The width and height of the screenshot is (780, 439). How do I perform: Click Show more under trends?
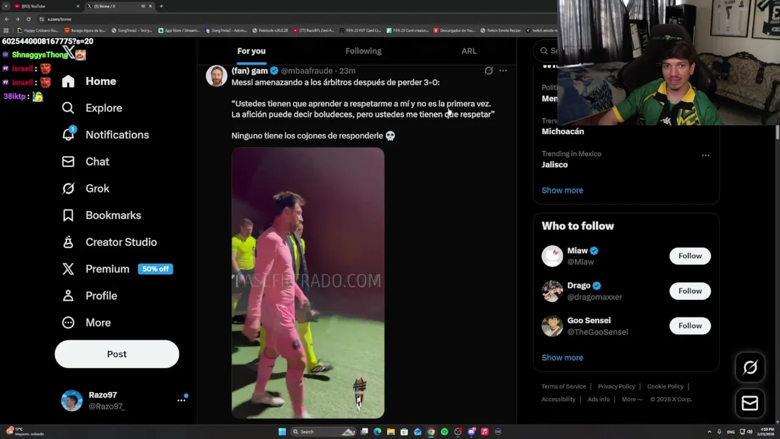[562, 190]
